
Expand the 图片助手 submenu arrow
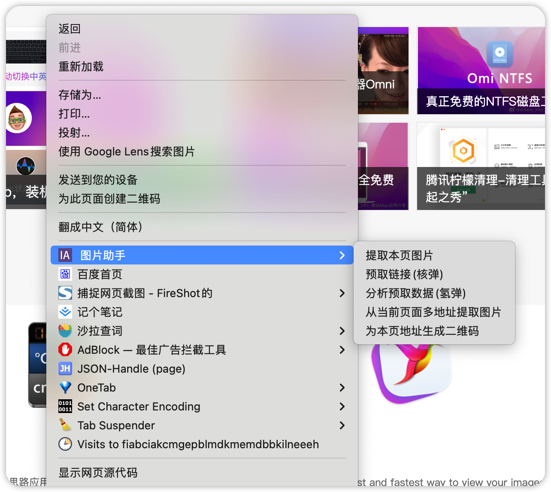click(342, 255)
